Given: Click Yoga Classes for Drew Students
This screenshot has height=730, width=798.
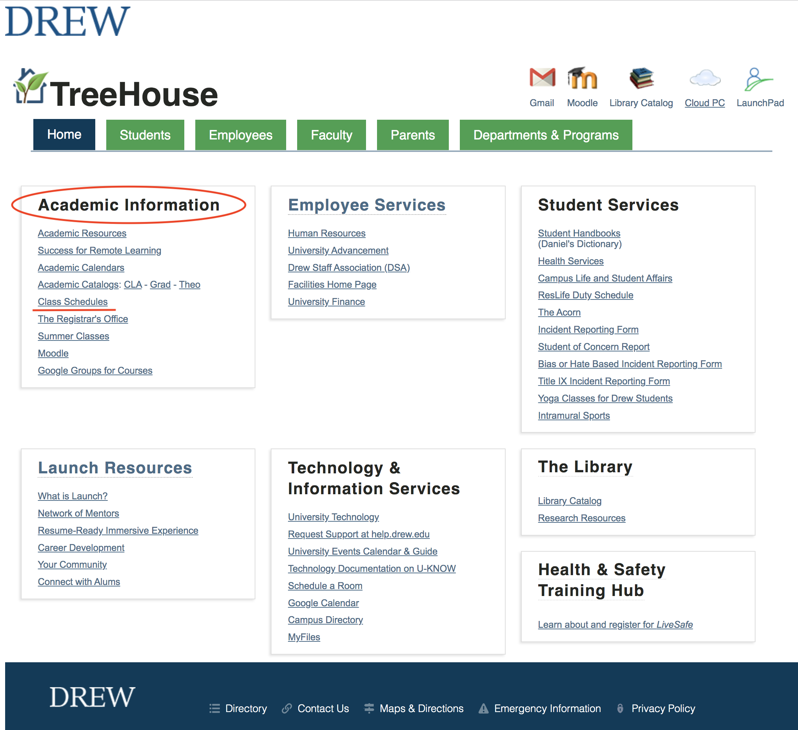Looking at the screenshot, I should [x=605, y=398].
